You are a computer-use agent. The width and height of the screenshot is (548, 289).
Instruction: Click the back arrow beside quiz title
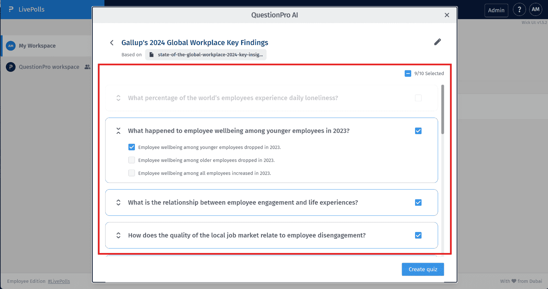(x=112, y=43)
